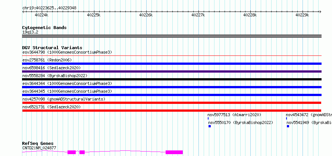The width and height of the screenshot is (332, 156).
Task: Click the 40228k ruler position label
Action: 250,15
